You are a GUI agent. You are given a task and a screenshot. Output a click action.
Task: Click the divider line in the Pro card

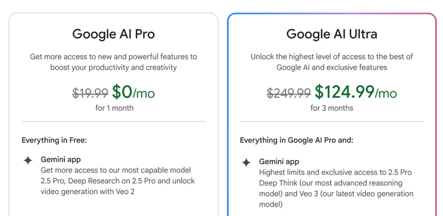(x=113, y=121)
